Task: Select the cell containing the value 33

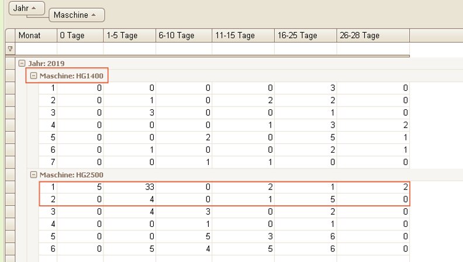Action: (x=129, y=187)
